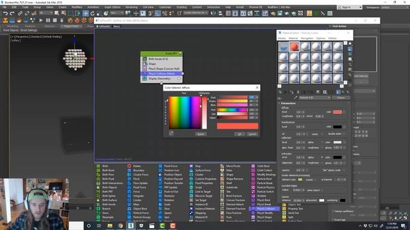Collapse the Parameters rollout

pos(288,103)
